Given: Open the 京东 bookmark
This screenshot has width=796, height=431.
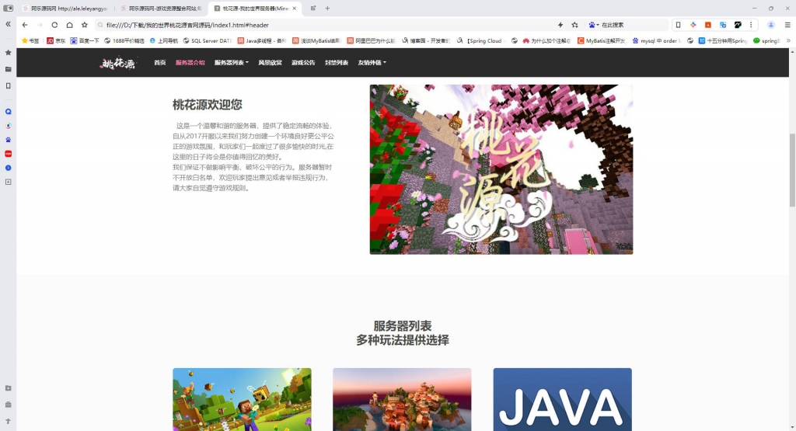Looking at the screenshot, I should click(56, 40).
